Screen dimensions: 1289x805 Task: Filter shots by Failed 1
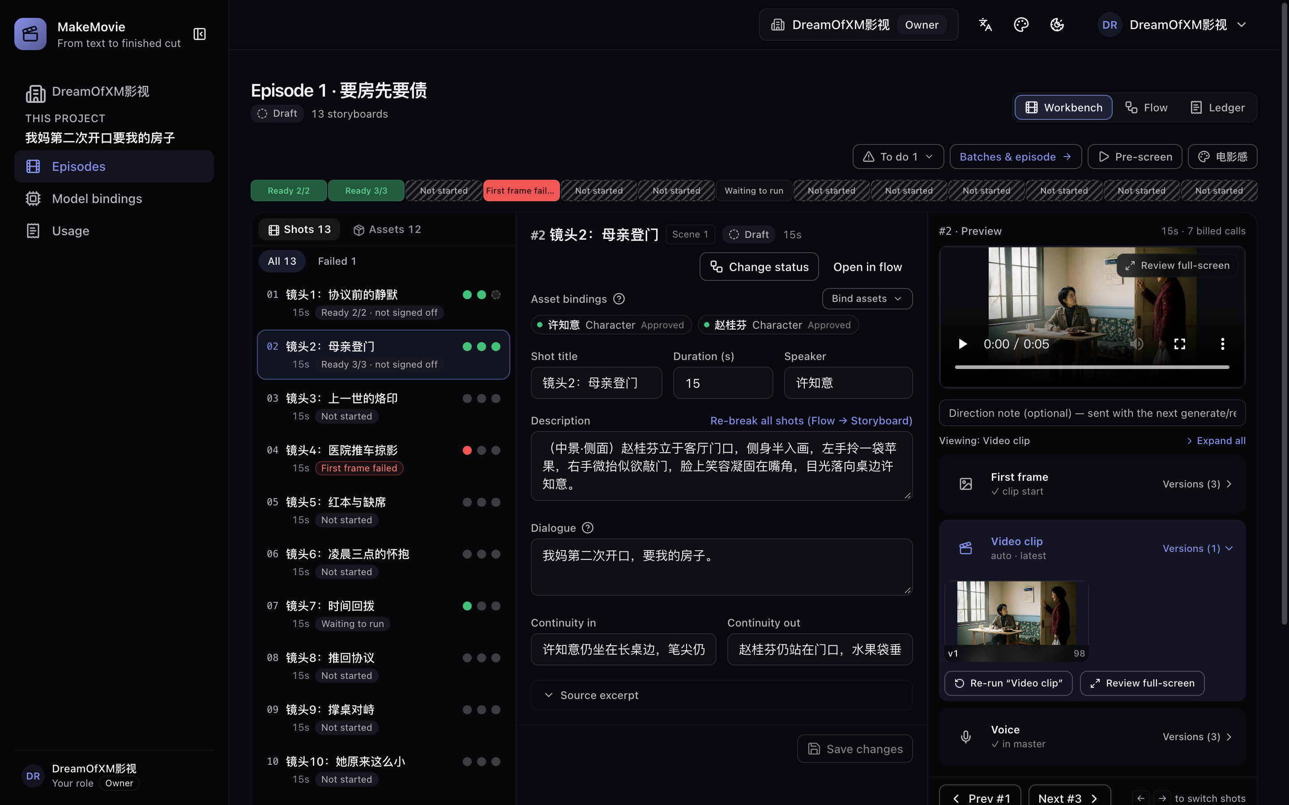click(337, 261)
